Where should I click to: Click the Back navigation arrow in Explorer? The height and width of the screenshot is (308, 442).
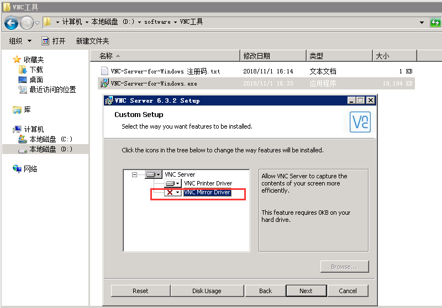12,23
